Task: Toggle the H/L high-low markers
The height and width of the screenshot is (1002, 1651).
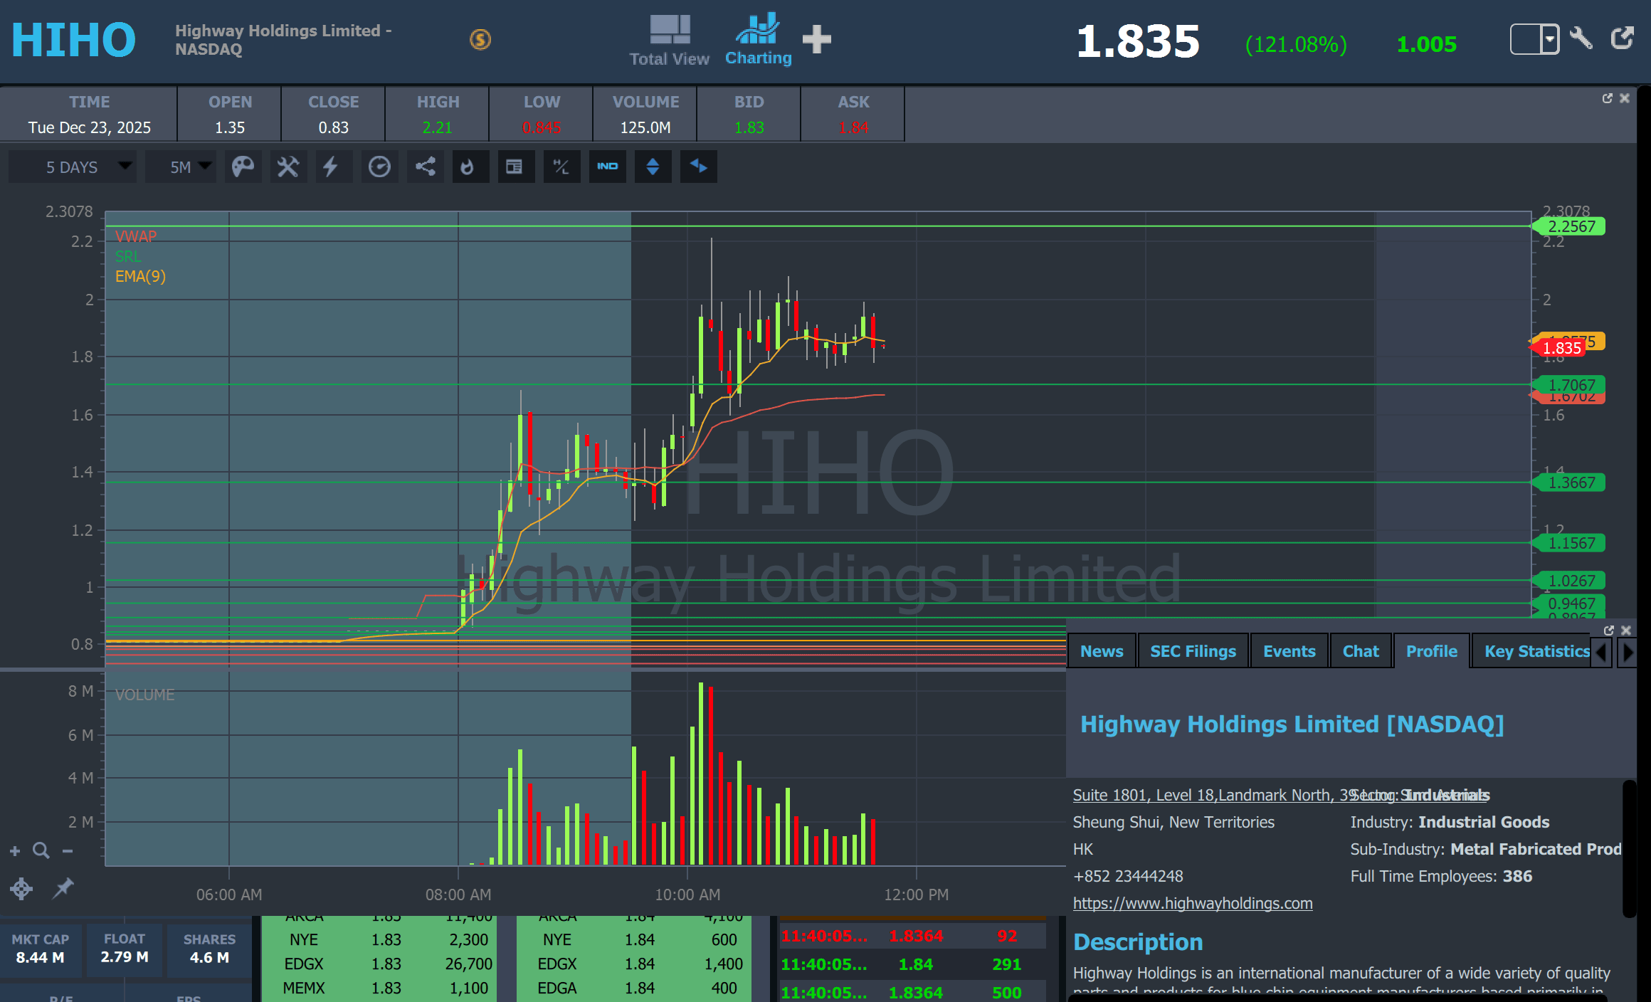Action: point(561,167)
